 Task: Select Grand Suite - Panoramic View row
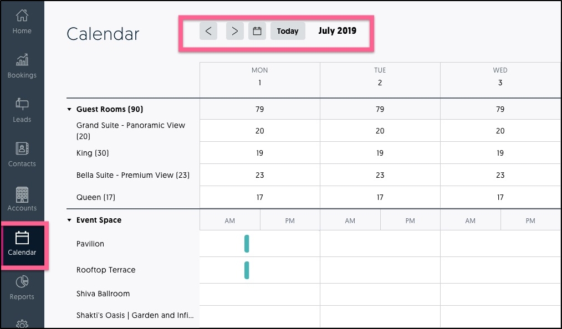pyautogui.click(x=131, y=131)
